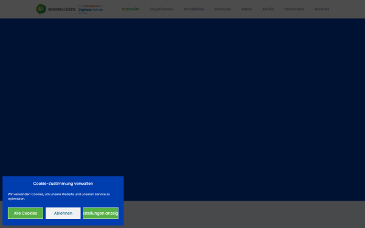Select the text starting Wir verwenden Cookies
Screen dimensions: 365x228
click(59, 196)
